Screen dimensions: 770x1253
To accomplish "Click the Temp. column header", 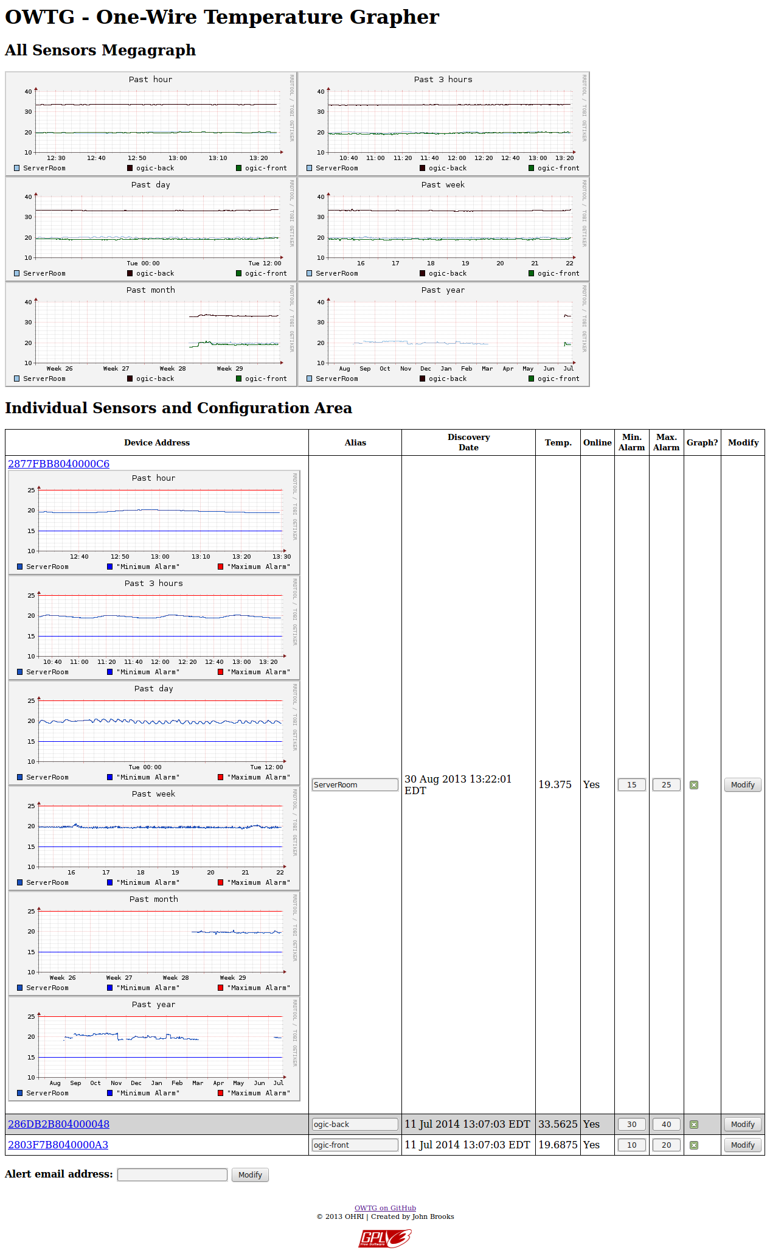I will (558, 442).
